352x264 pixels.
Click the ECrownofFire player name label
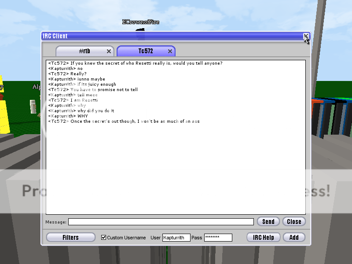140,22
